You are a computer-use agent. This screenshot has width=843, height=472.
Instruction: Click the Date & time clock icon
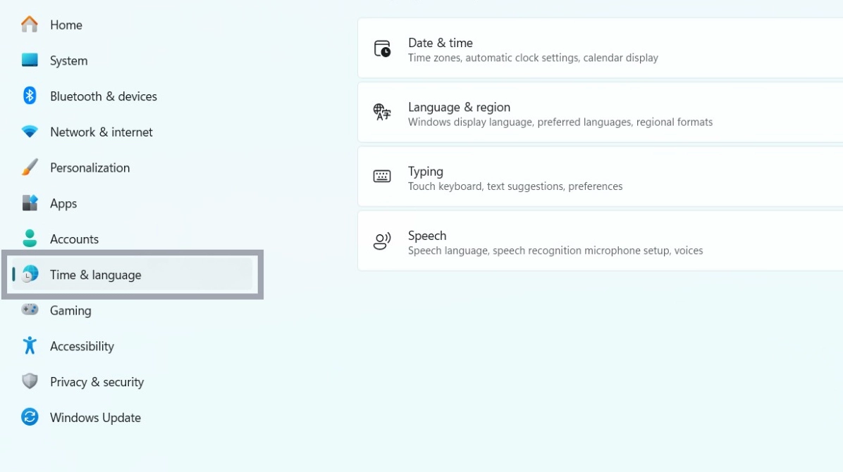(x=381, y=48)
